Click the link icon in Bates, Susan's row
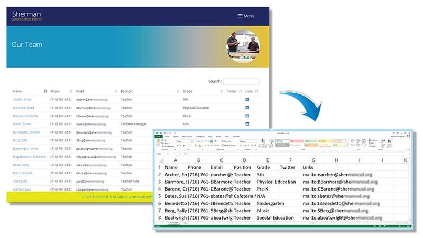Screen dimensions: 423x238 (247, 124)
